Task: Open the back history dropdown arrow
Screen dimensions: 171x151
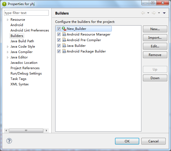Action: point(148,13)
